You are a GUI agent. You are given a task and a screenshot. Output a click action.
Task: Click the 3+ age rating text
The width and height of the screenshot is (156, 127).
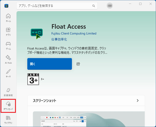click(x=43, y=79)
